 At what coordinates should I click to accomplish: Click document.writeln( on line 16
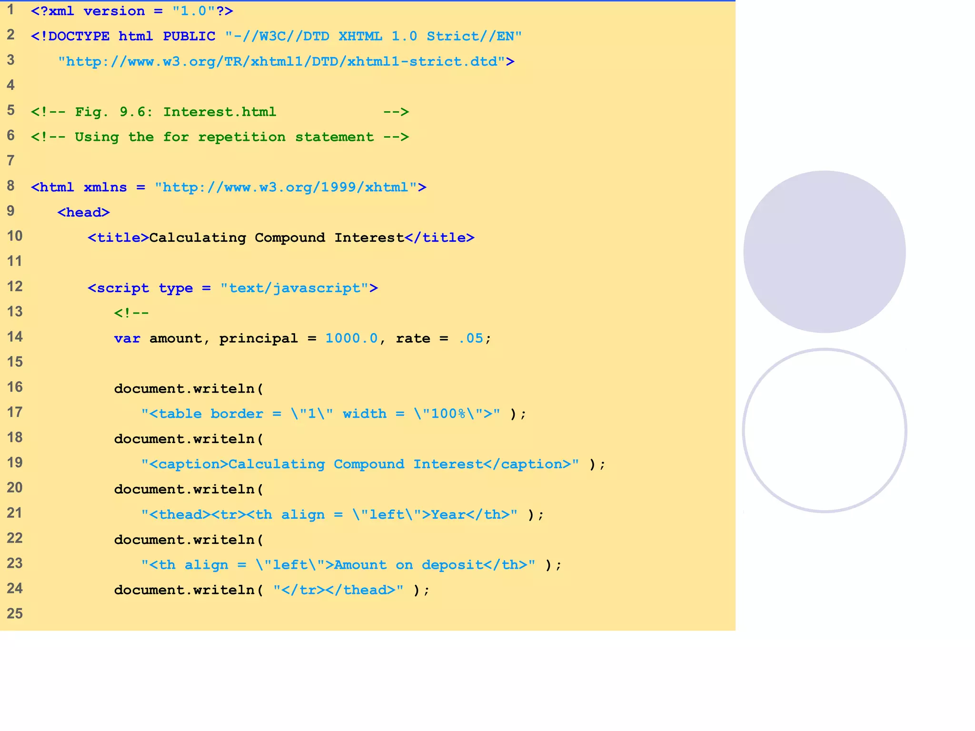coord(189,389)
